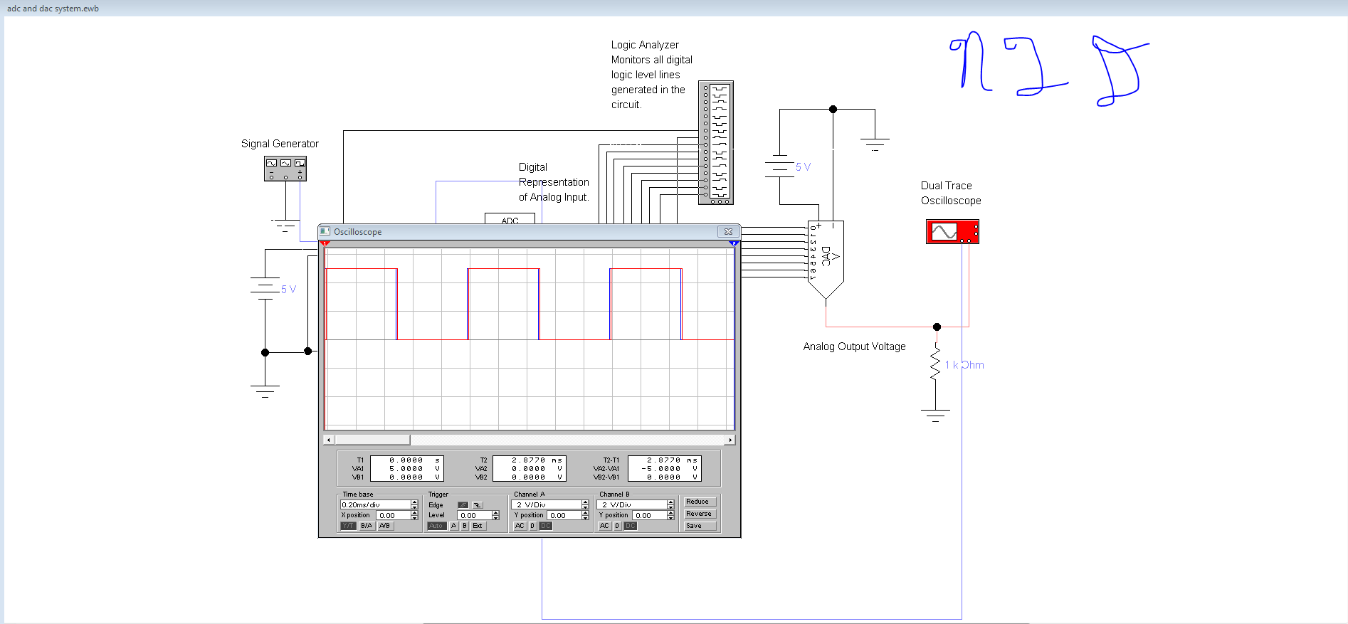Open the Logic Analyzer instrument
Viewport: 1348px width, 624px height.
coord(716,142)
